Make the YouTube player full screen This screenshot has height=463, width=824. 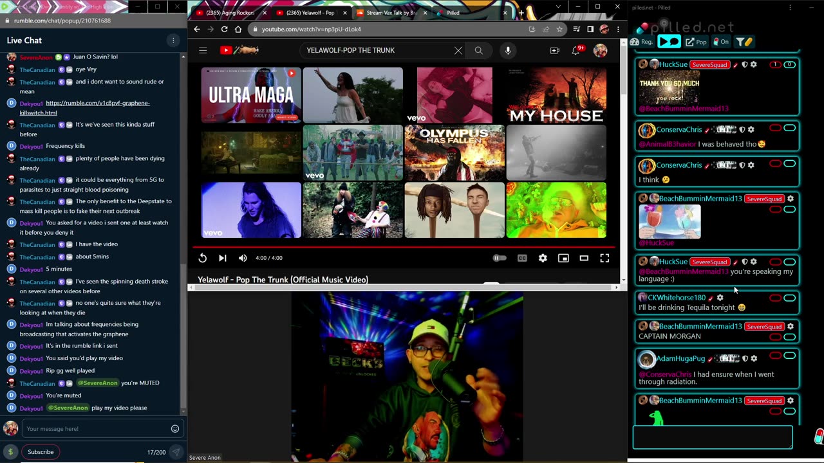click(x=604, y=258)
